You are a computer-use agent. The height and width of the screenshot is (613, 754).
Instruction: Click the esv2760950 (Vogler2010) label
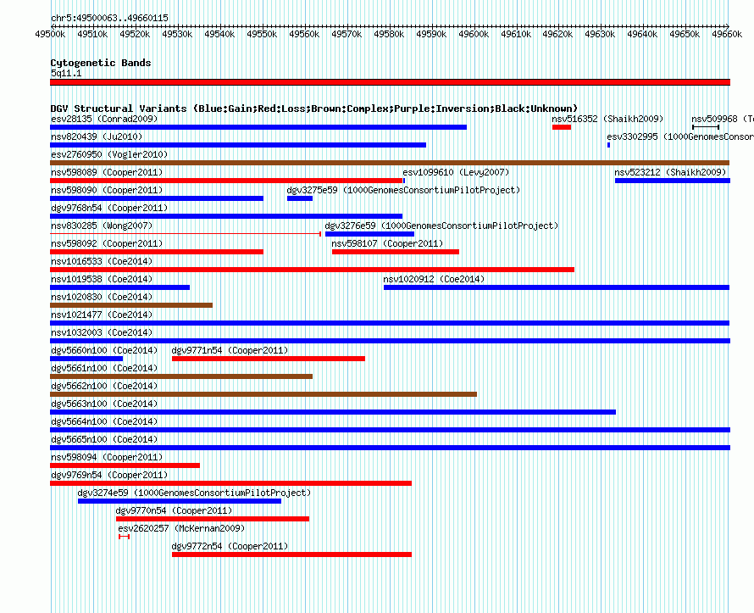click(109, 154)
